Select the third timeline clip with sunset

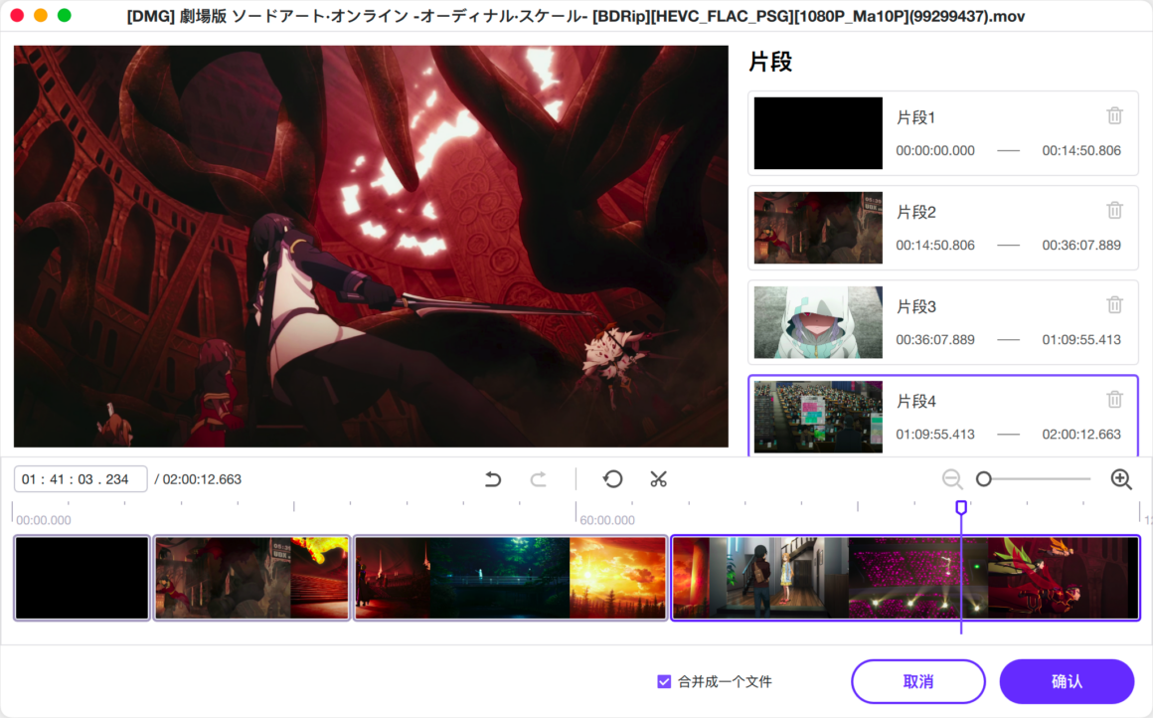pos(510,578)
